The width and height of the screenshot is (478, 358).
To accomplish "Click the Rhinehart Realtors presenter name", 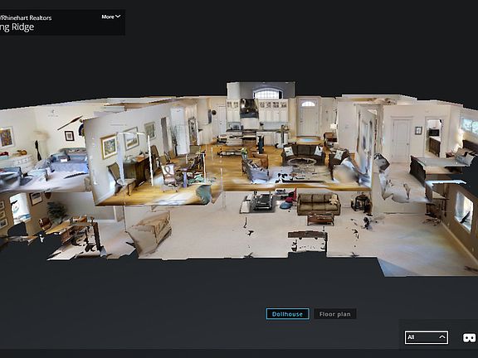I will pos(27,18).
